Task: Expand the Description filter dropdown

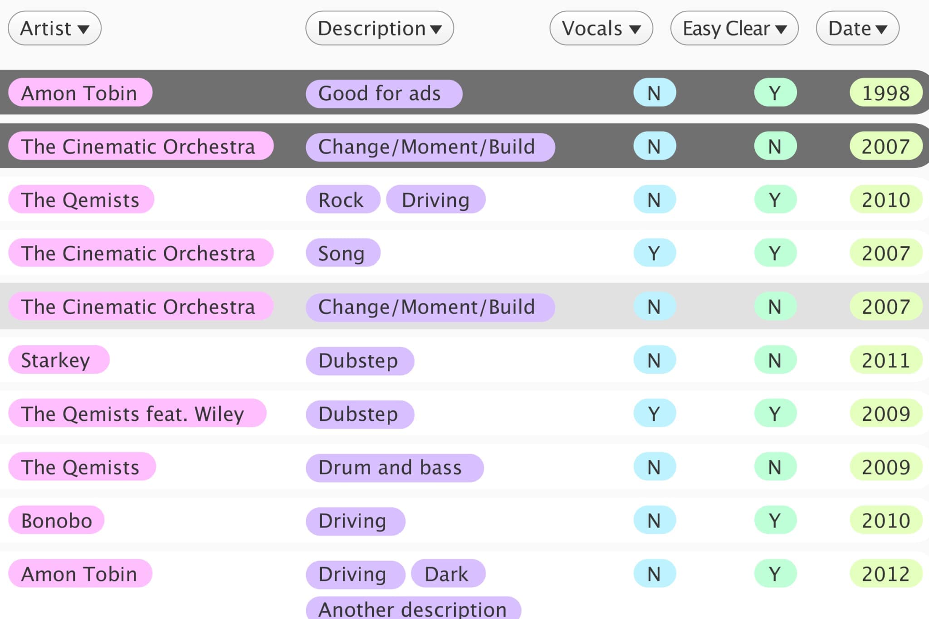Action: click(x=379, y=28)
